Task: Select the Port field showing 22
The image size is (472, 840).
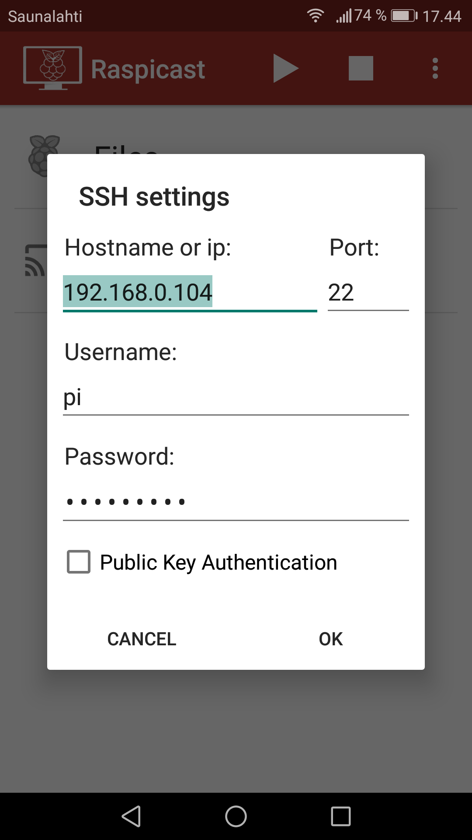Action: [368, 293]
